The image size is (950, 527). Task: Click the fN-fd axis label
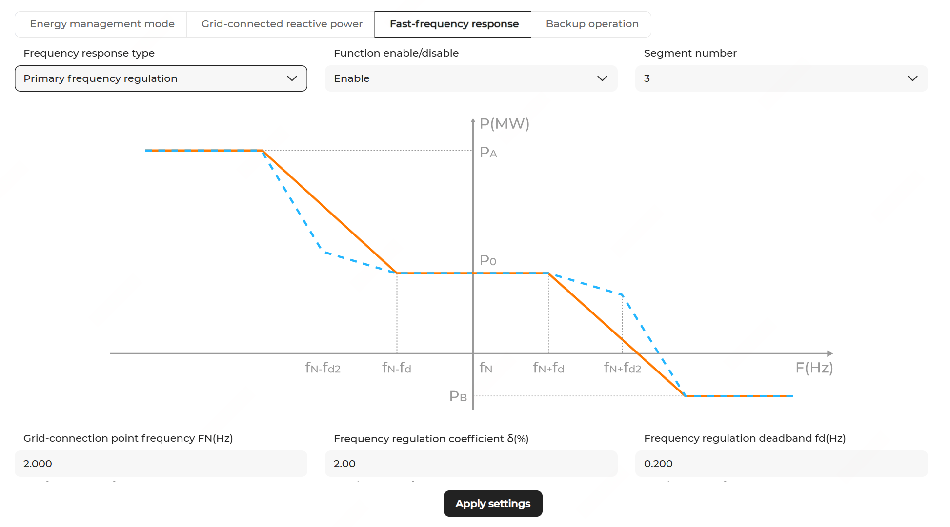pos(397,368)
